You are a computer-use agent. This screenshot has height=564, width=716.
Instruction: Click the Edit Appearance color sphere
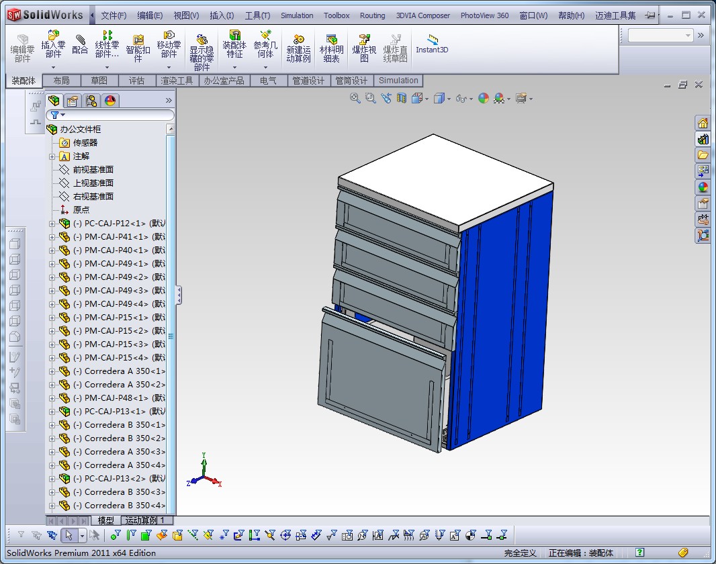tap(484, 98)
